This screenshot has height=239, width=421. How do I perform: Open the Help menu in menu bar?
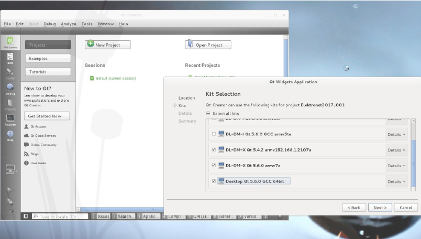(x=123, y=24)
